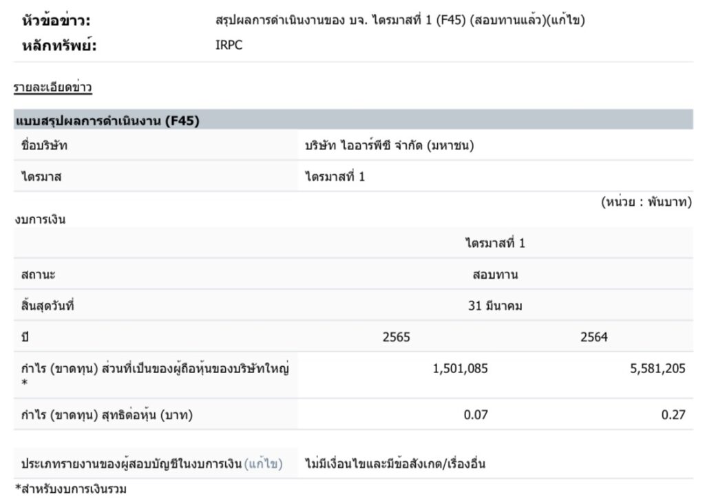
Task: Click the สอบทาน status value
Action: coord(495,275)
